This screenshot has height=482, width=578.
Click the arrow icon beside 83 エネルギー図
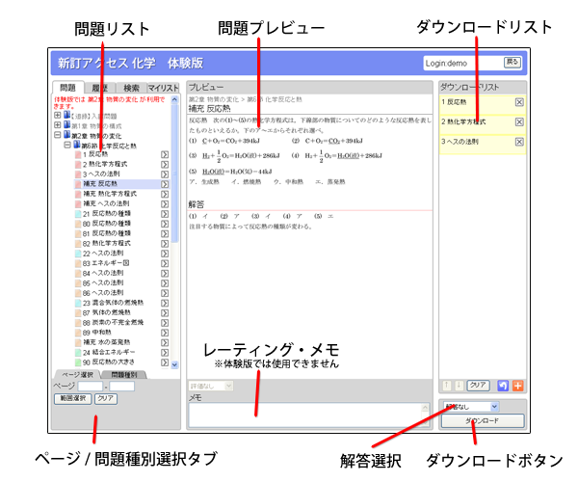coord(165,264)
